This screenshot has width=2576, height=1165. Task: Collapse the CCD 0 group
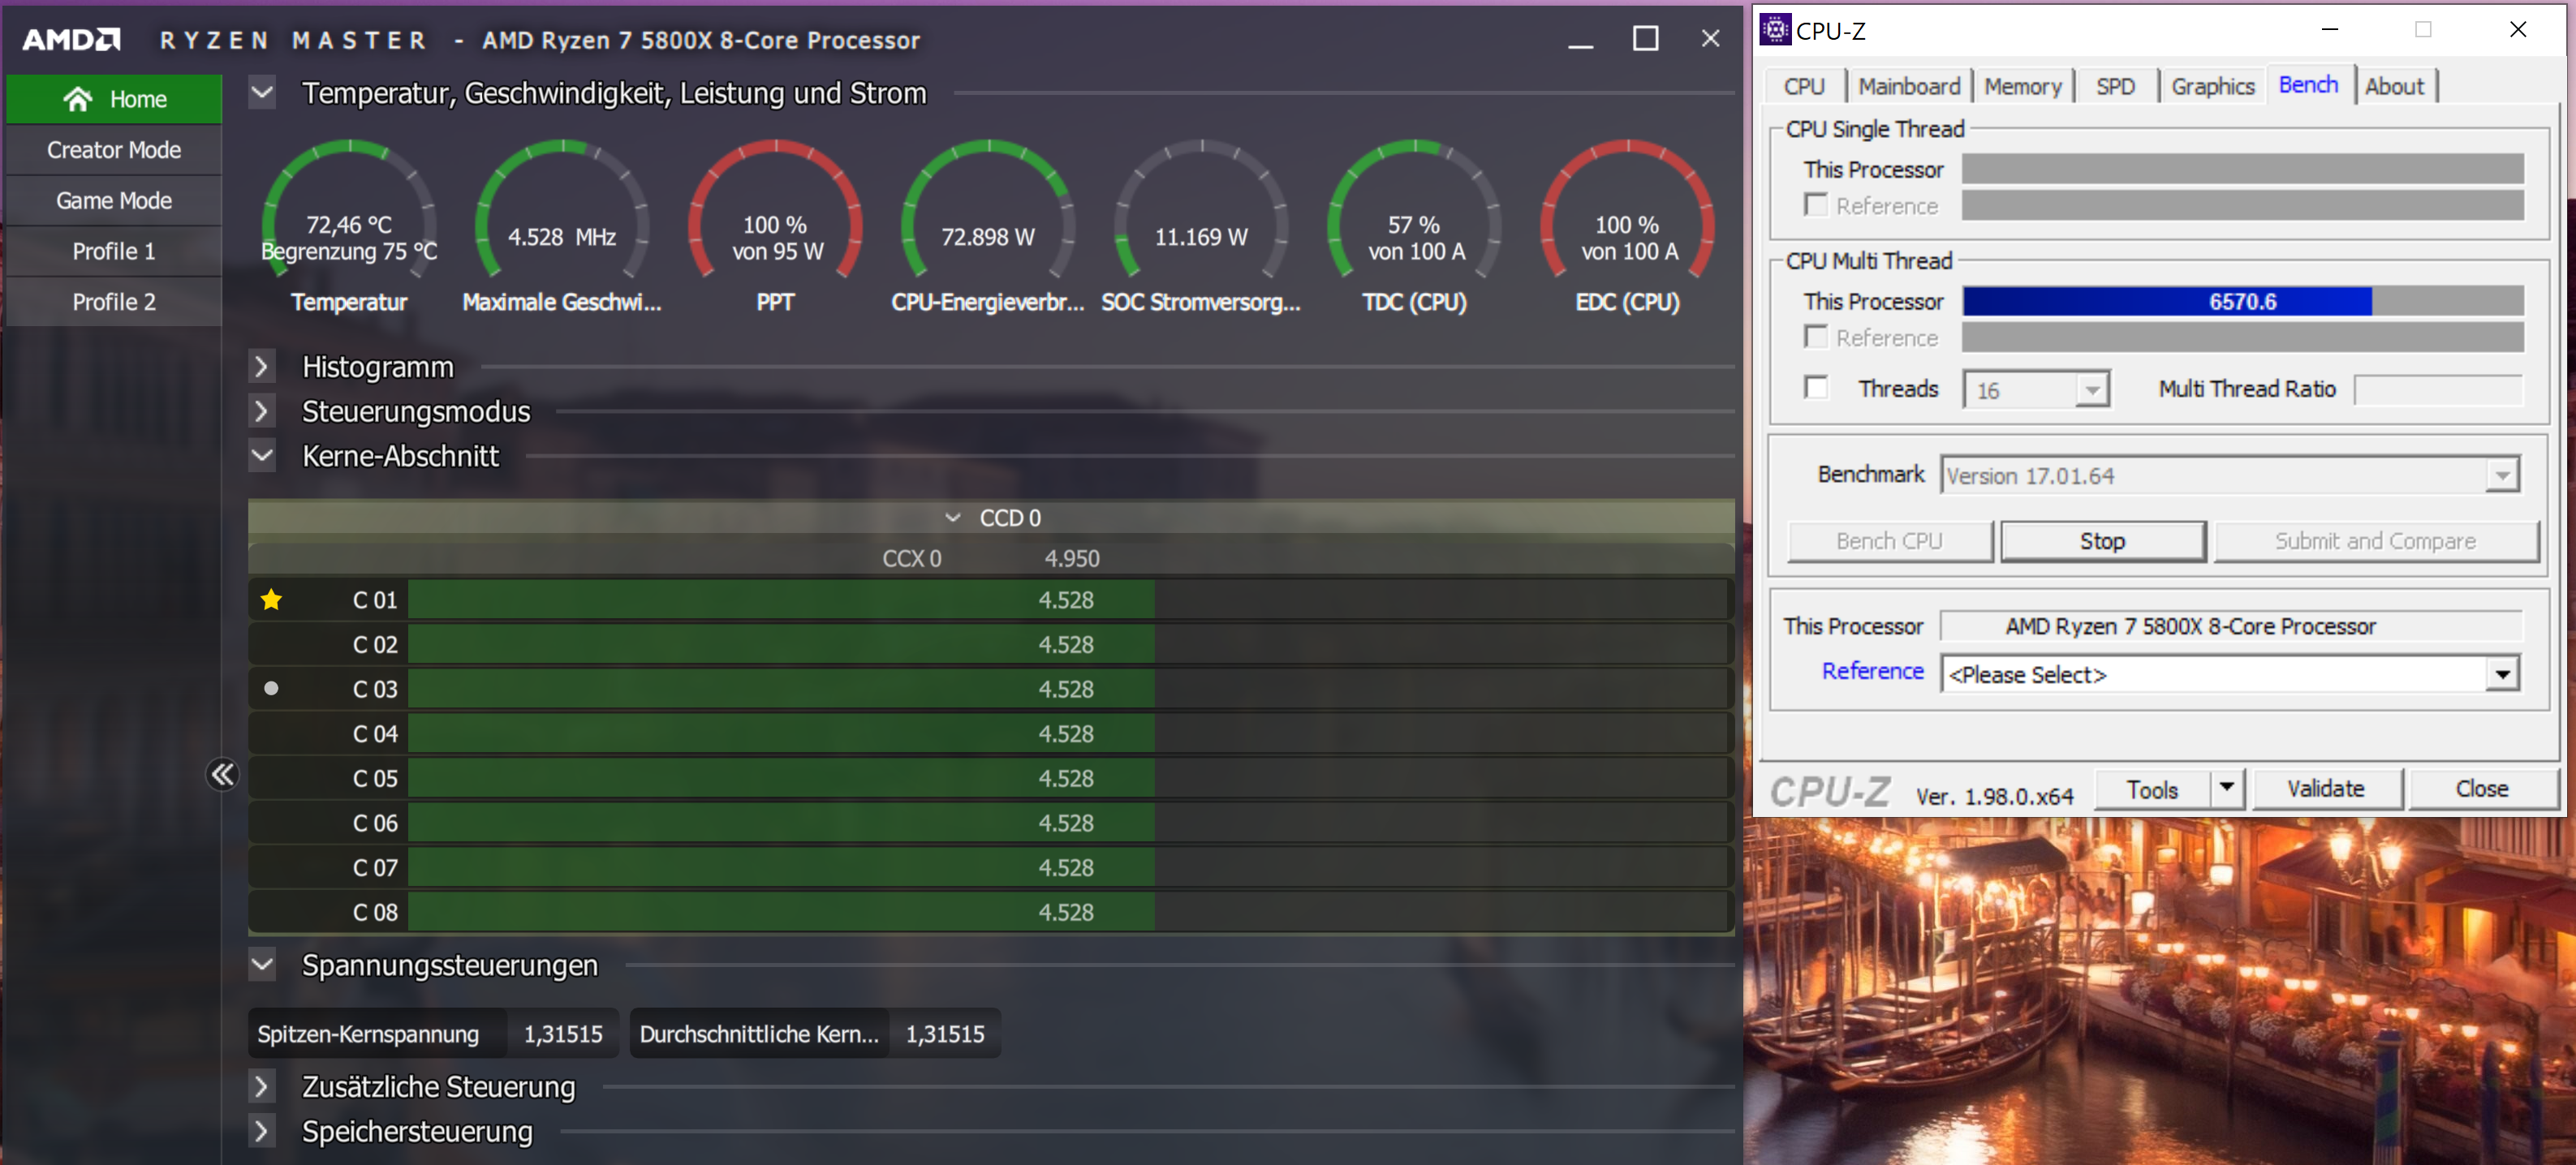(952, 518)
